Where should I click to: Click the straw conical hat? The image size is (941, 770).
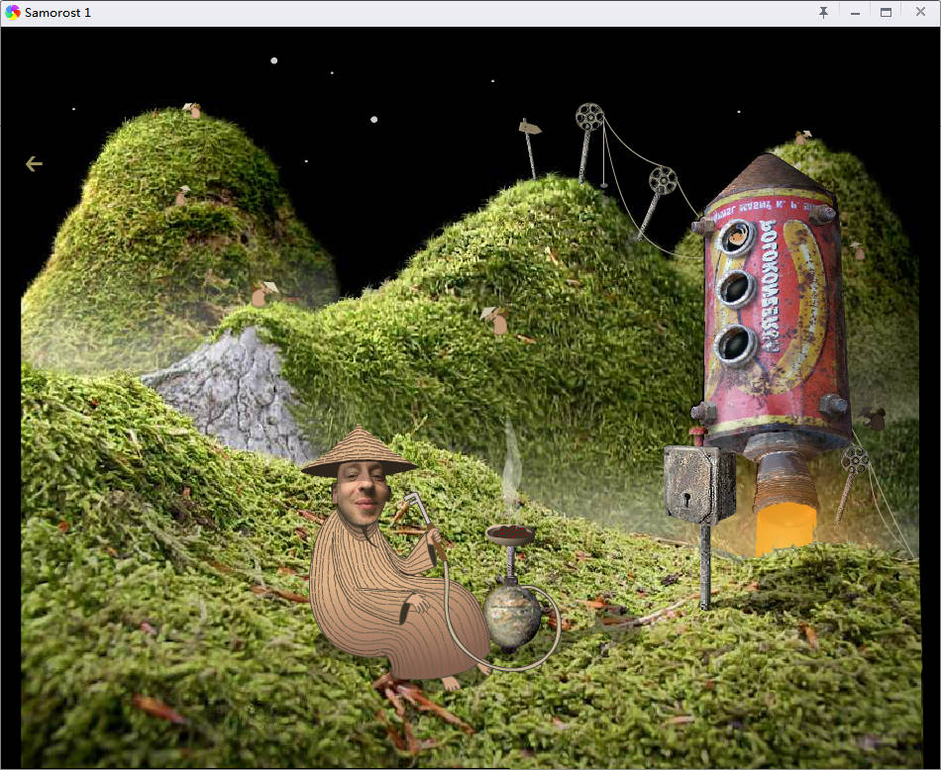click(x=359, y=452)
